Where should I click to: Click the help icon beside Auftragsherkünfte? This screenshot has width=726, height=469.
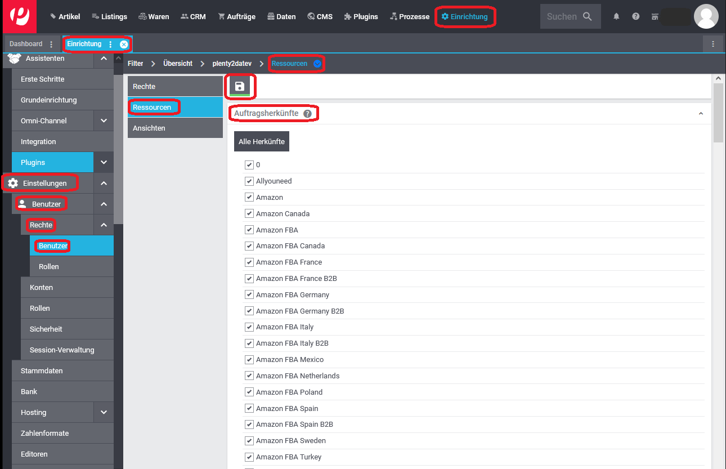point(307,114)
